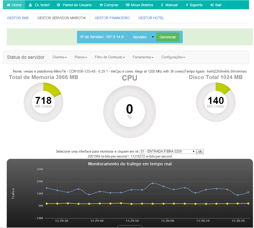
Task: Open Meus Boletos in the top bar
Action: tap(139, 5)
